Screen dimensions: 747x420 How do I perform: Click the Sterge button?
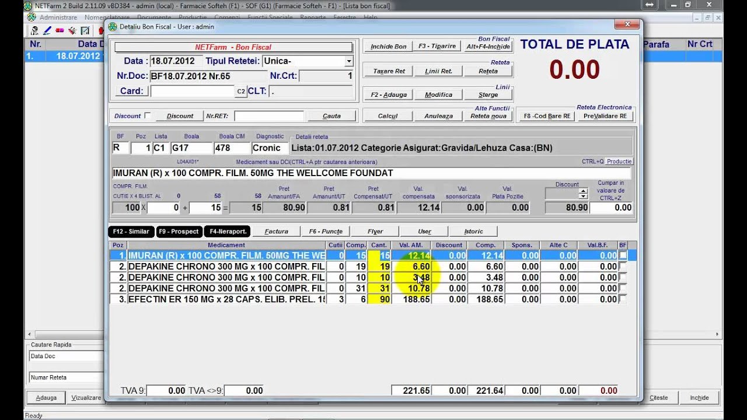(488, 94)
